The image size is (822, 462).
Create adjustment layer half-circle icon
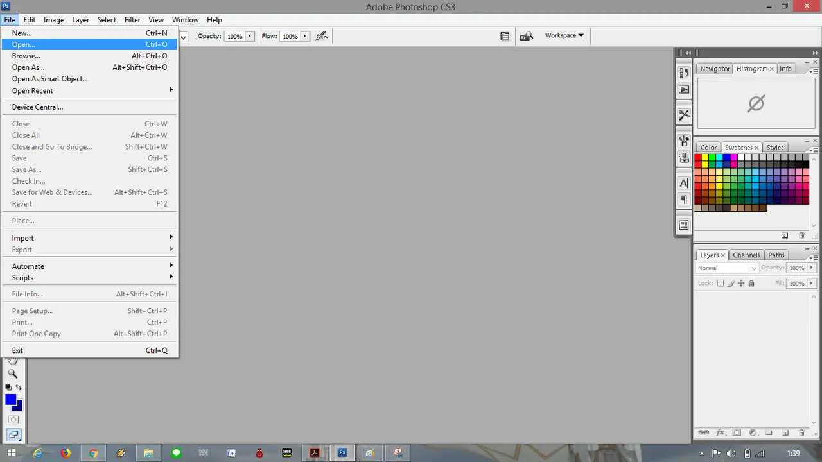[753, 432]
